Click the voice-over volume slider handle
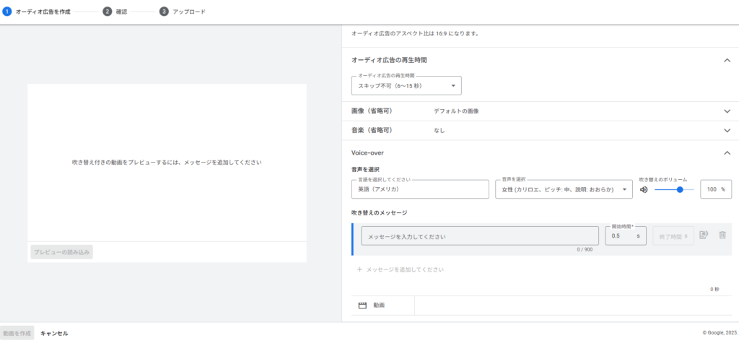The width and height of the screenshot is (739, 341). tap(680, 189)
